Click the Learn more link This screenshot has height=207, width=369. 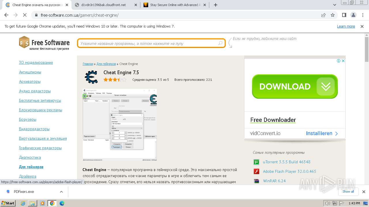(346, 26)
